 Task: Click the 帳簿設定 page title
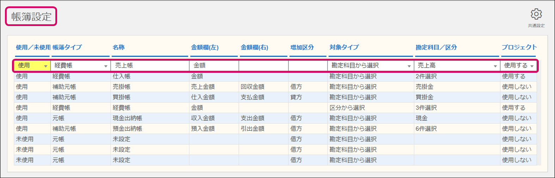31,17
